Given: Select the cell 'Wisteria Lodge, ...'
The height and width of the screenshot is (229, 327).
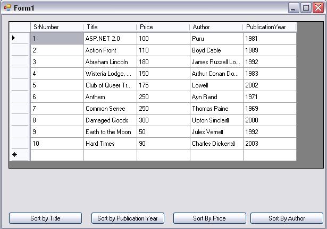Looking at the screenshot, I should pyautogui.click(x=110, y=74).
